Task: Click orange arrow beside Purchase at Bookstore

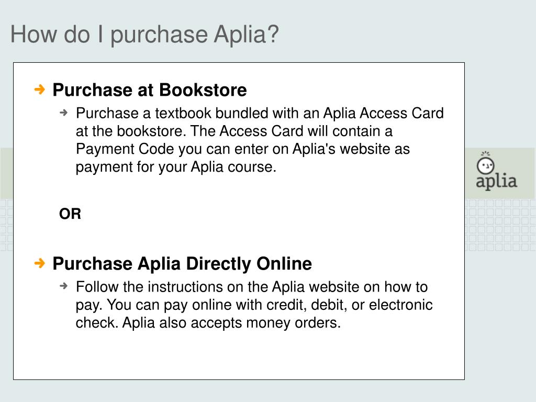Action: coord(40,90)
